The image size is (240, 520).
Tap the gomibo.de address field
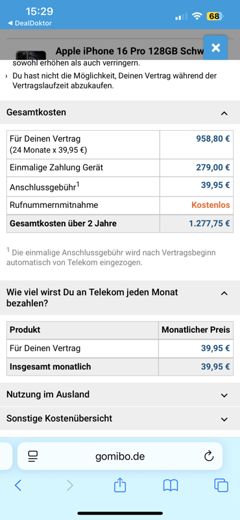tap(120, 456)
